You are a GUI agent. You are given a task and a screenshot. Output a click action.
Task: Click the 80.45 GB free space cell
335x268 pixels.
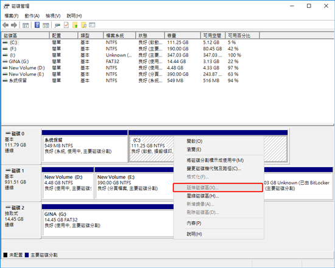click(213, 49)
